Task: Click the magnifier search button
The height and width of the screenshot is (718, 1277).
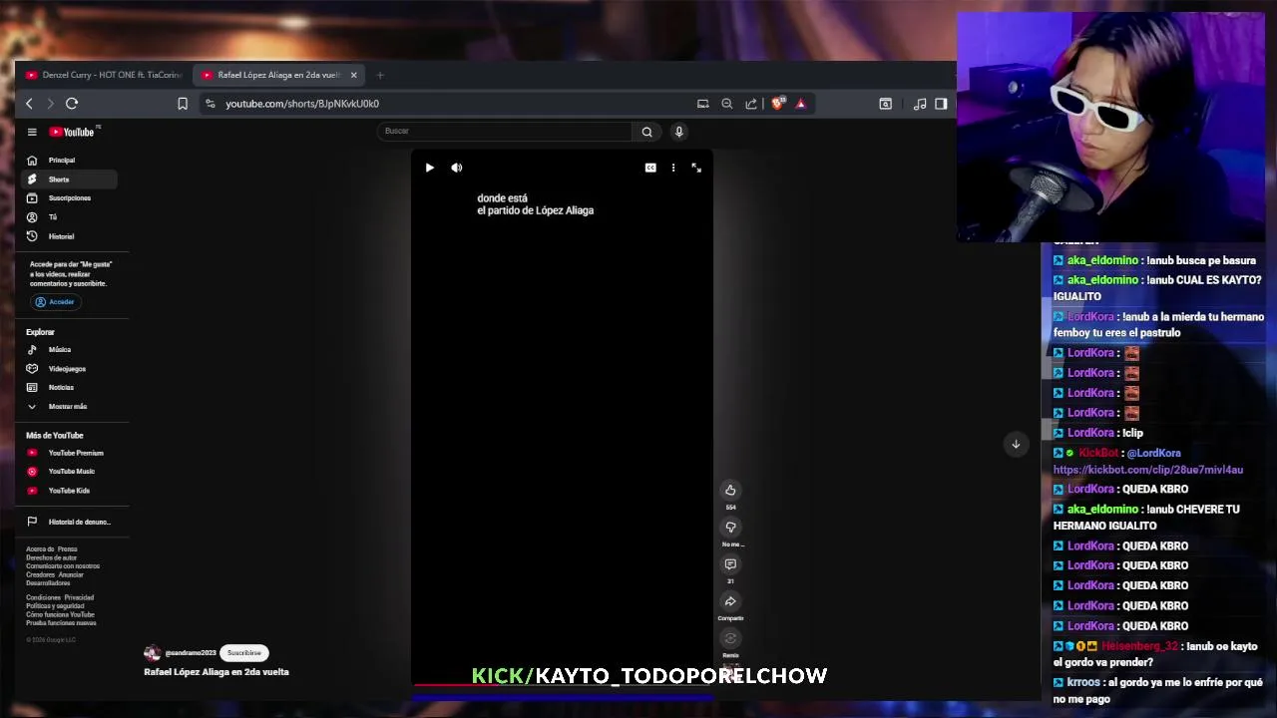Action: (647, 132)
